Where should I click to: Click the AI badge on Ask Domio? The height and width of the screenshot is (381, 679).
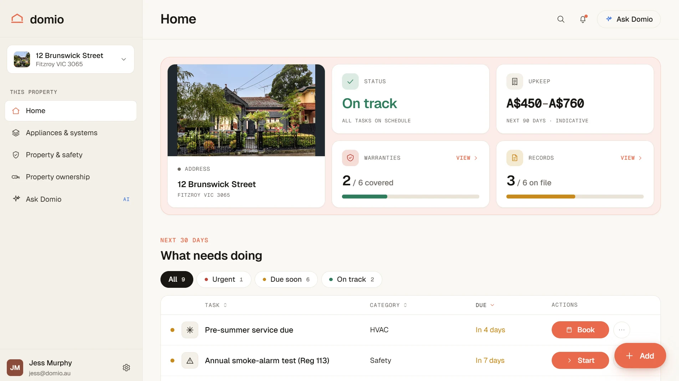(x=126, y=199)
